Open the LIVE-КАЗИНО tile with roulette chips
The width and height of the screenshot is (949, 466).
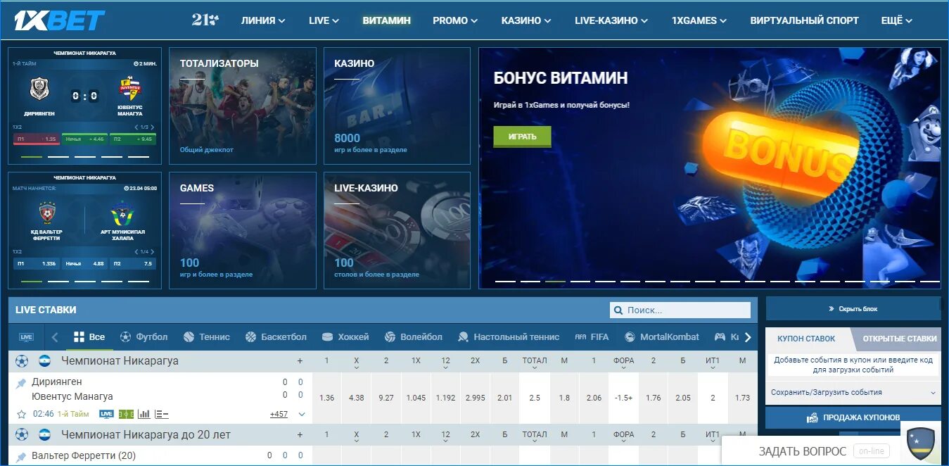(397, 230)
